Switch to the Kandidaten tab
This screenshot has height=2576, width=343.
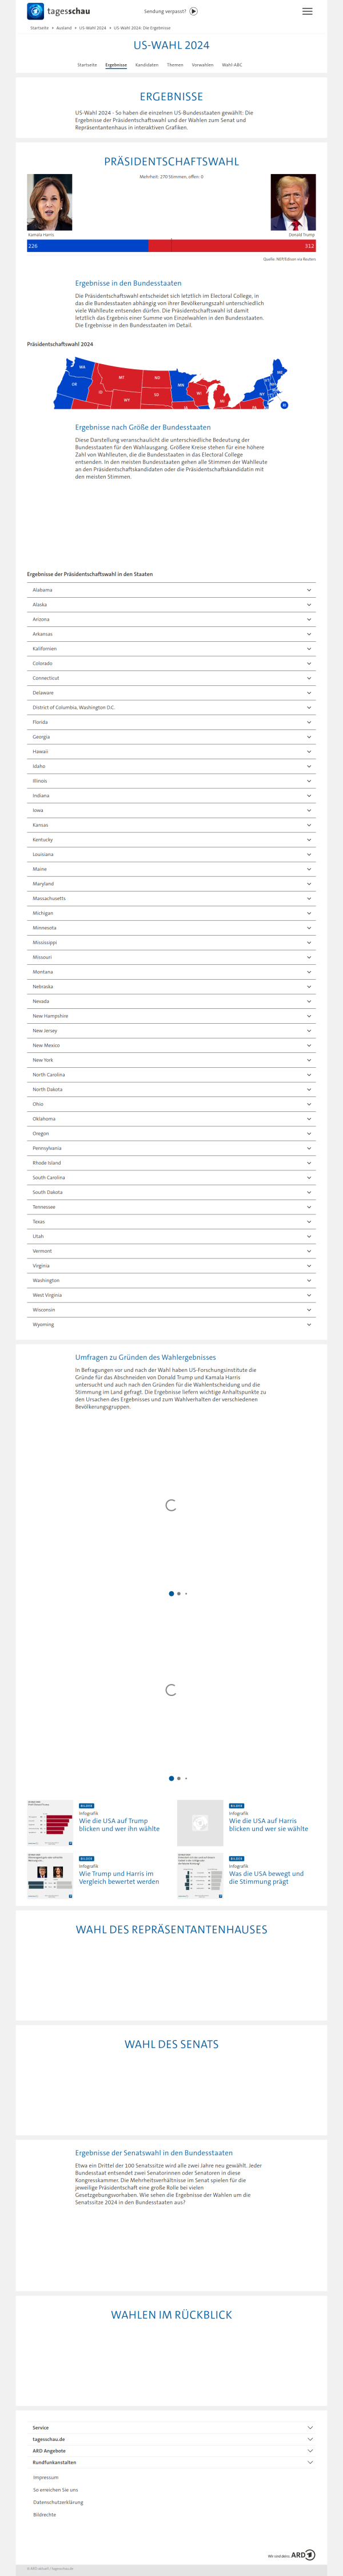click(x=146, y=65)
